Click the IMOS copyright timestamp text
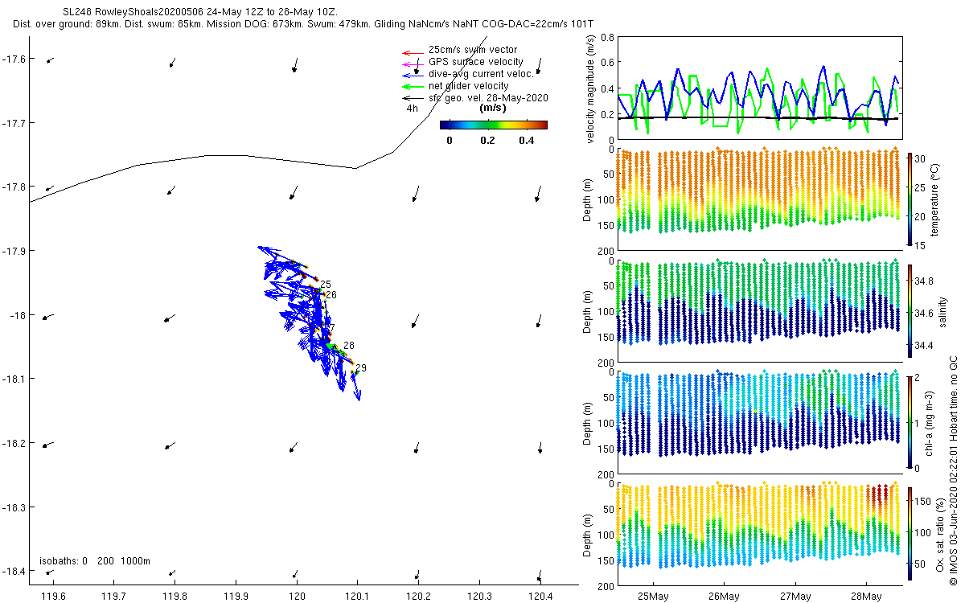Screen dimensions: 965x603 coord(953,470)
